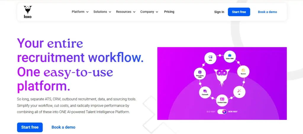Click the Loxo owl logo
Image resolution: width=303 pixels, height=134 pixels.
coord(28,12)
